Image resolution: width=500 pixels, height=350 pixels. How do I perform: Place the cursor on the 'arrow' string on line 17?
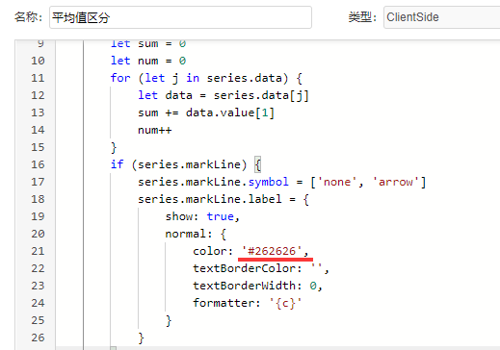click(x=396, y=182)
